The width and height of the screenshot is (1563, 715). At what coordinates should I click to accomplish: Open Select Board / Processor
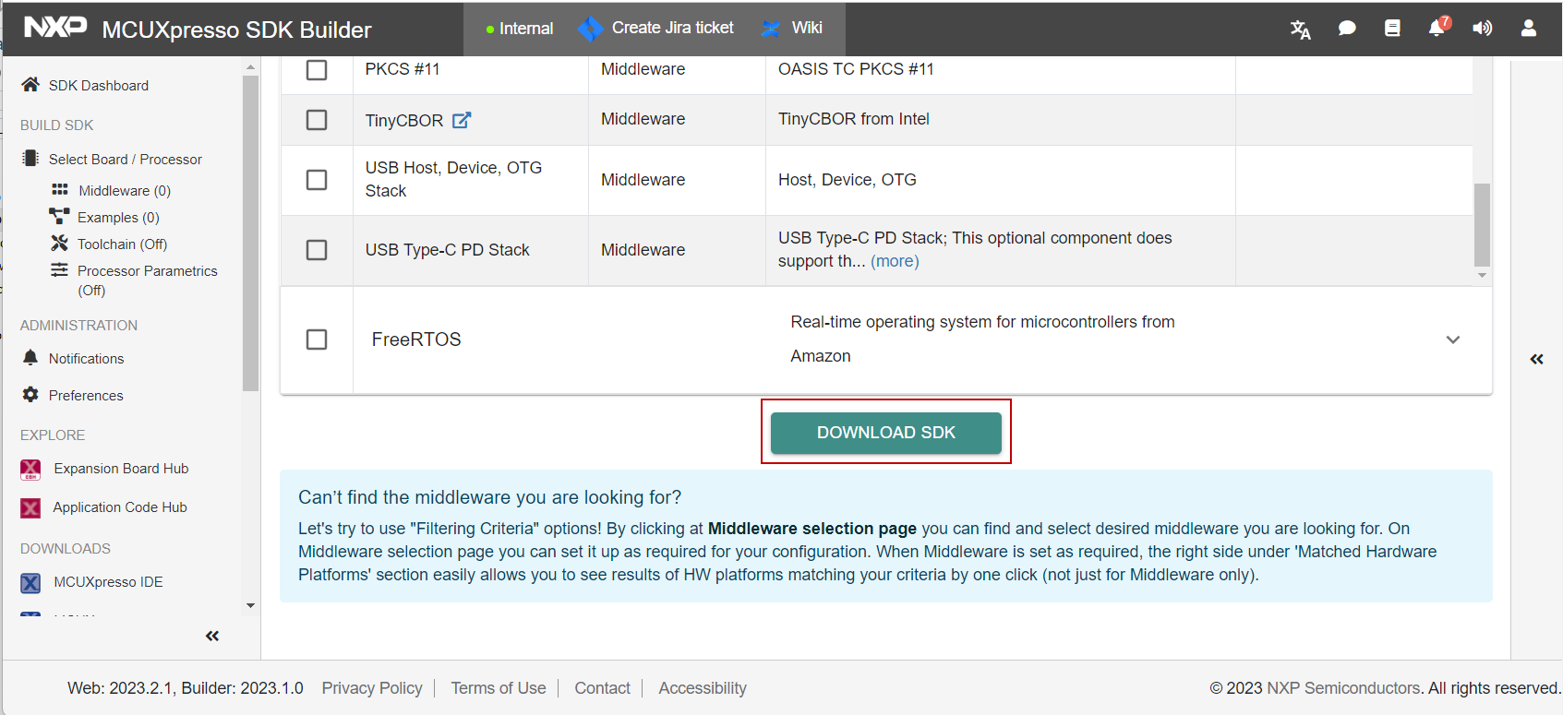click(x=126, y=160)
